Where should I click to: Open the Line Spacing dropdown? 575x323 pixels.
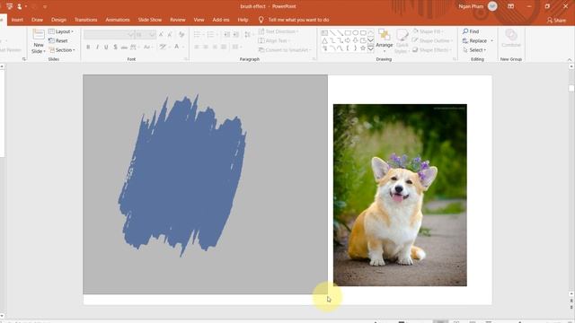coord(249,35)
